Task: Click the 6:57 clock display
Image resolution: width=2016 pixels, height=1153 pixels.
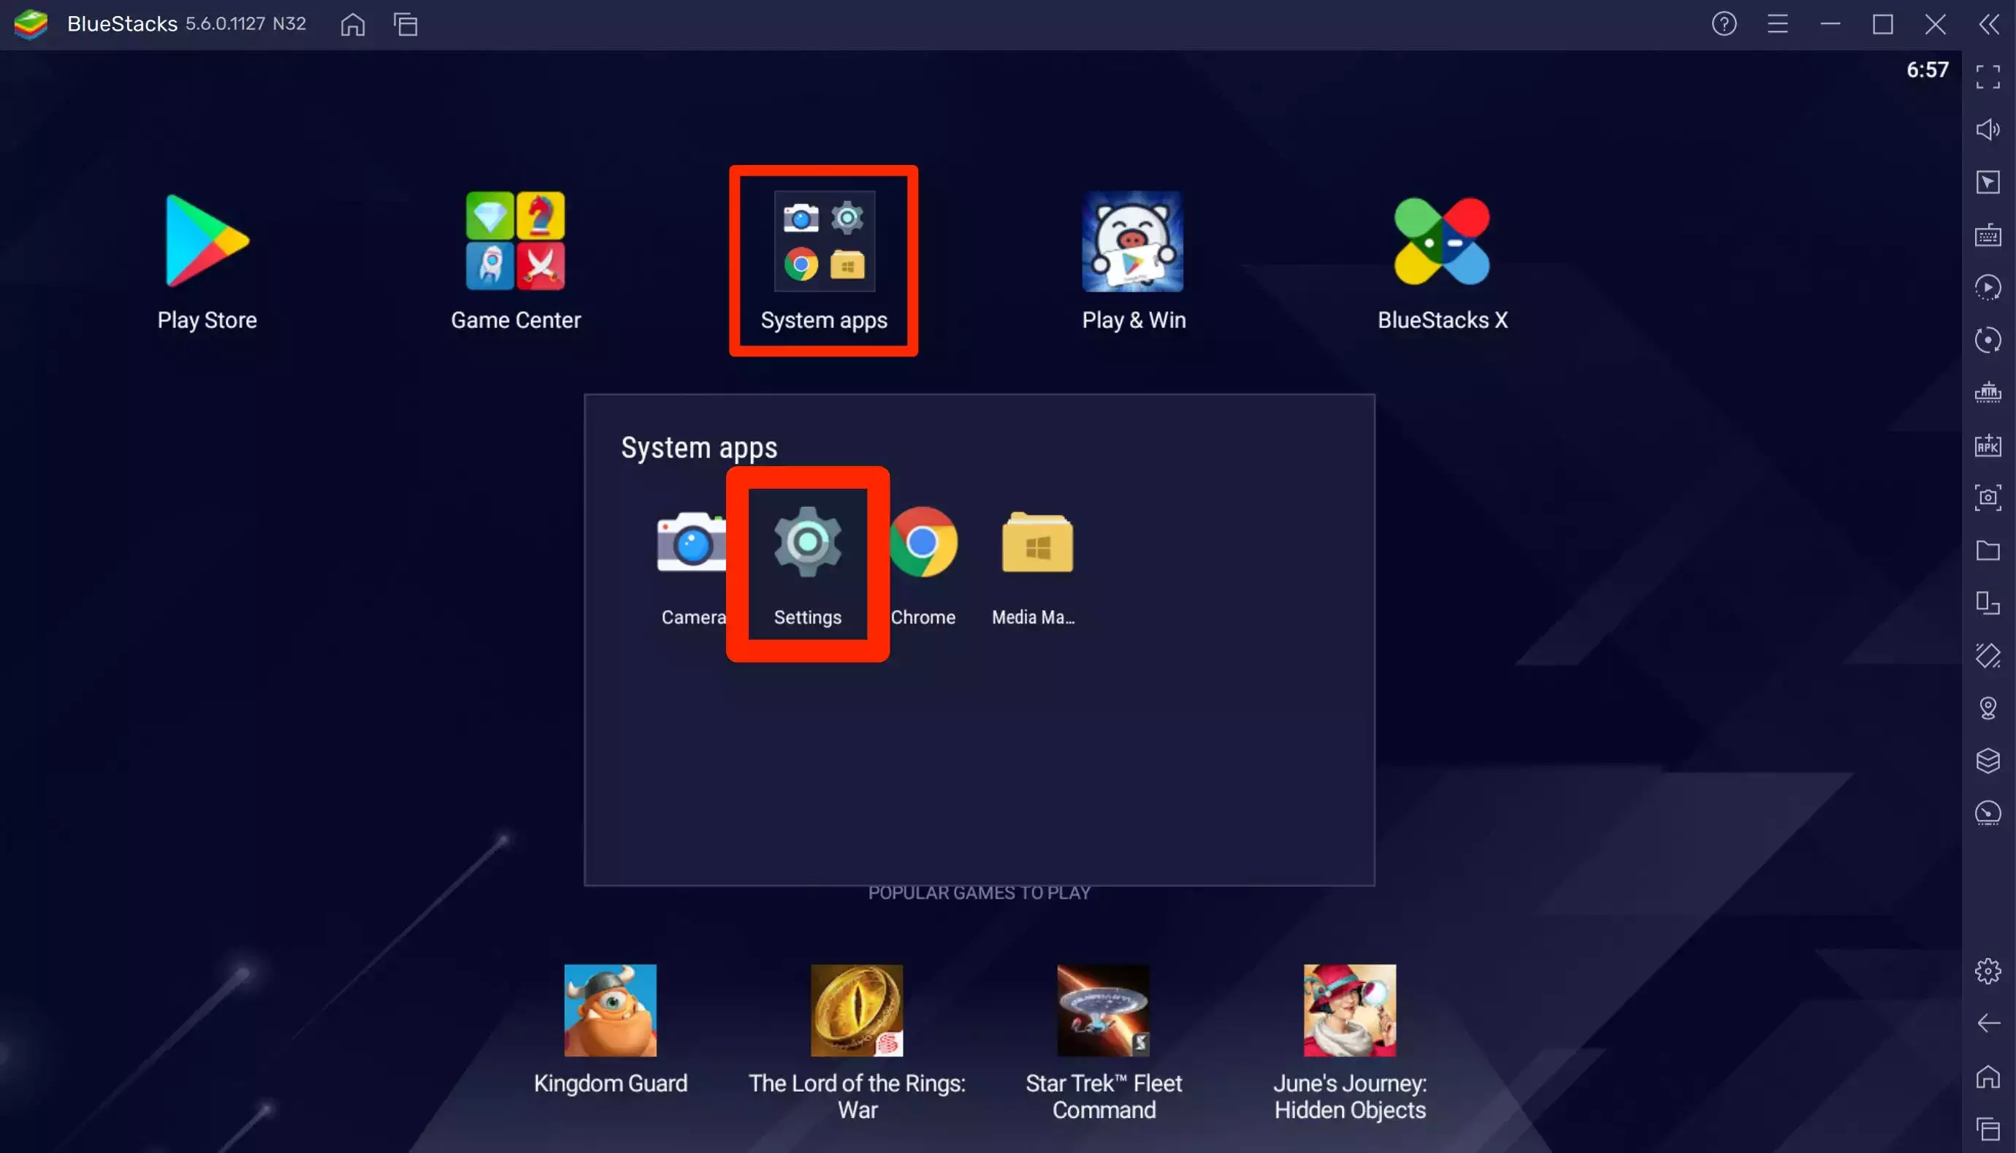Action: (x=1927, y=69)
